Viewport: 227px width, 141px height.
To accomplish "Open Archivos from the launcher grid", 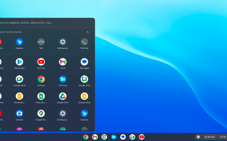I will (63, 79).
